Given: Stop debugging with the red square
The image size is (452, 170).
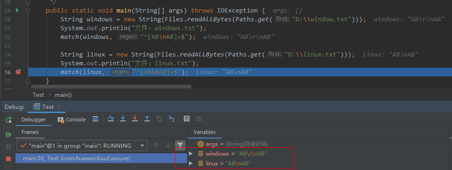Looking at the screenshot, I should (8, 159).
